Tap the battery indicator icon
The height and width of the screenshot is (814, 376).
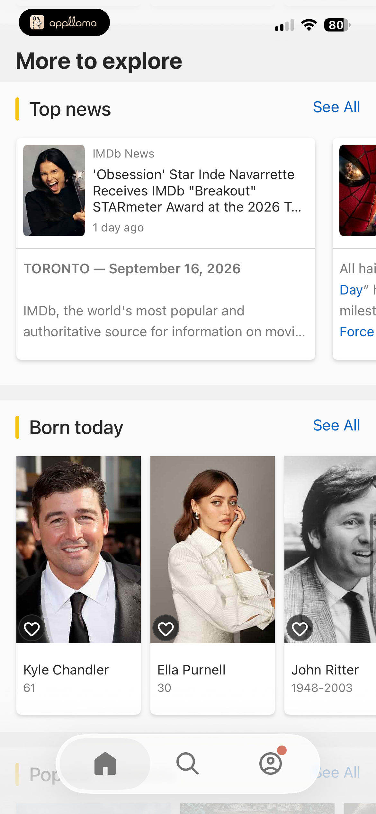[x=337, y=25]
